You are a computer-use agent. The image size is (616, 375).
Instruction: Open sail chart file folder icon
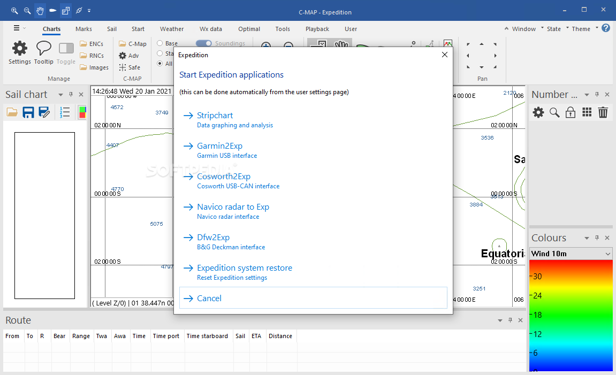point(12,112)
